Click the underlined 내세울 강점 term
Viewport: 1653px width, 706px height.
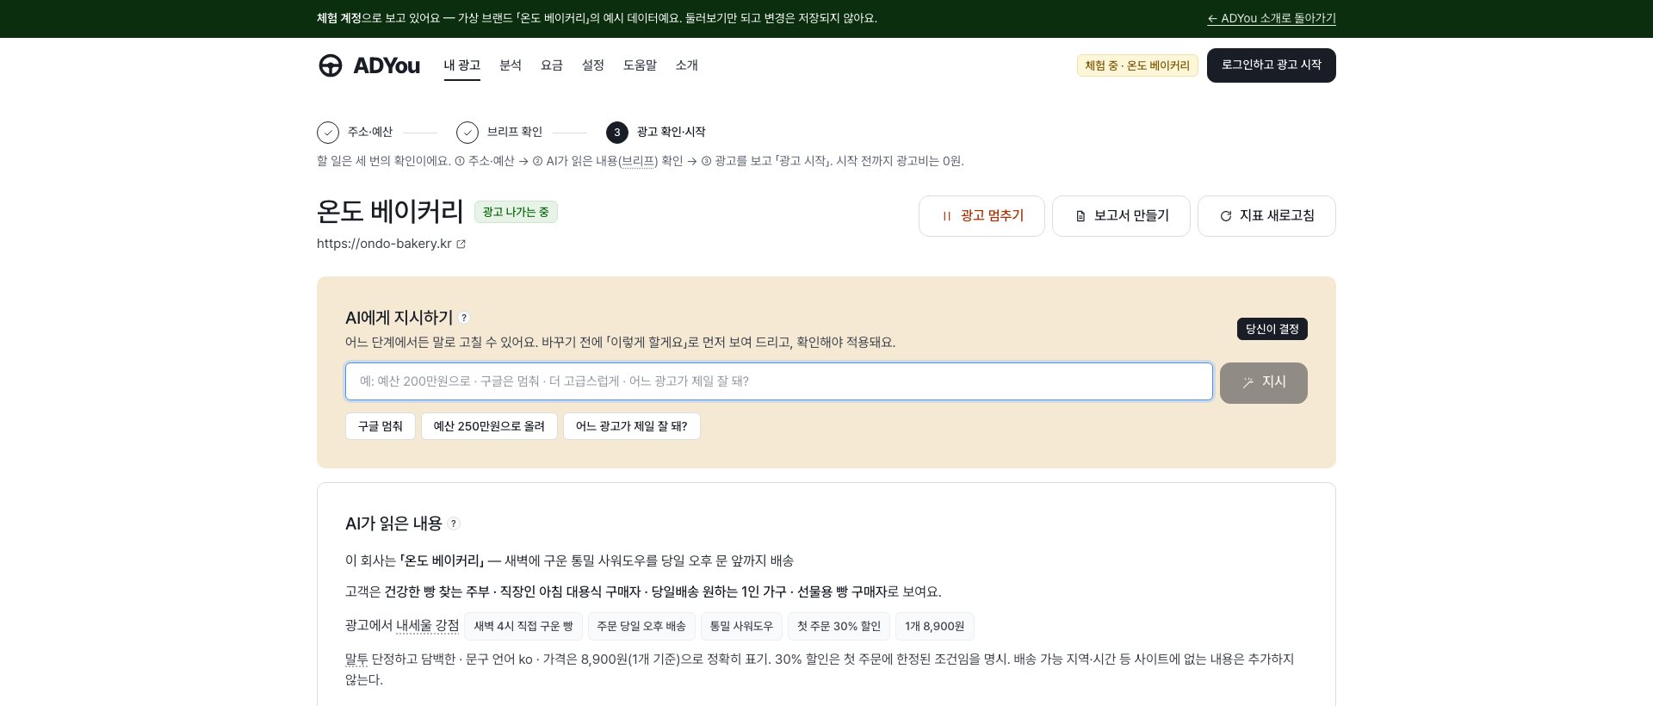tap(428, 625)
